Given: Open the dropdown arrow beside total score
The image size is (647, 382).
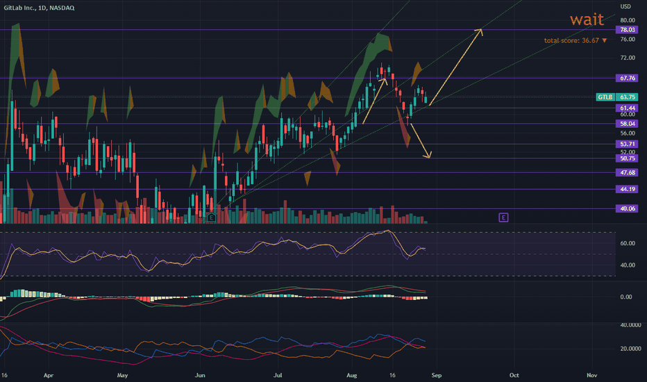Looking at the screenshot, I should point(605,40).
